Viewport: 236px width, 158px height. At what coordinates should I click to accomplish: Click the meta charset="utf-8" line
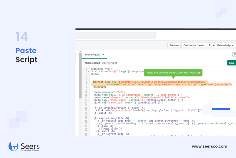click(109, 92)
